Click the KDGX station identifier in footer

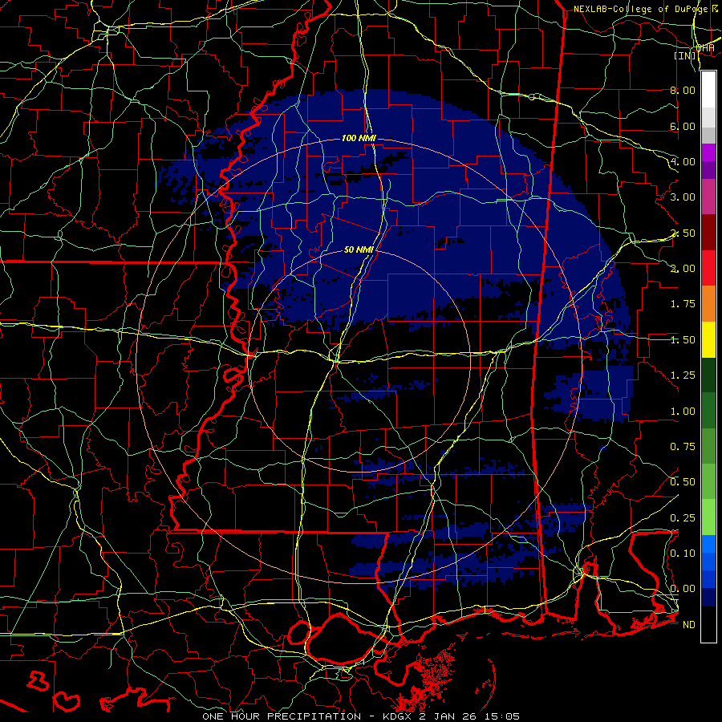398,716
